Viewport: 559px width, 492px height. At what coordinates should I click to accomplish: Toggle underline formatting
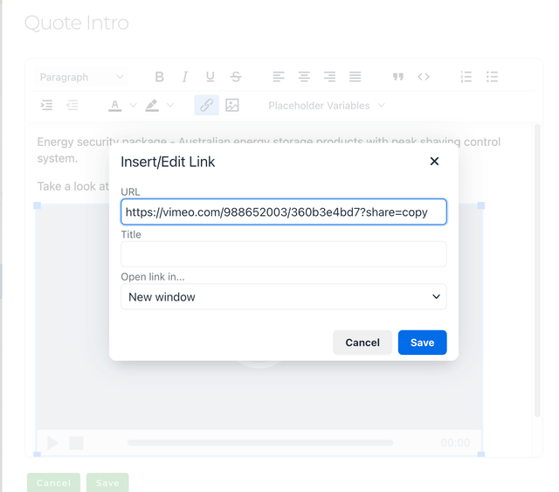click(x=210, y=77)
